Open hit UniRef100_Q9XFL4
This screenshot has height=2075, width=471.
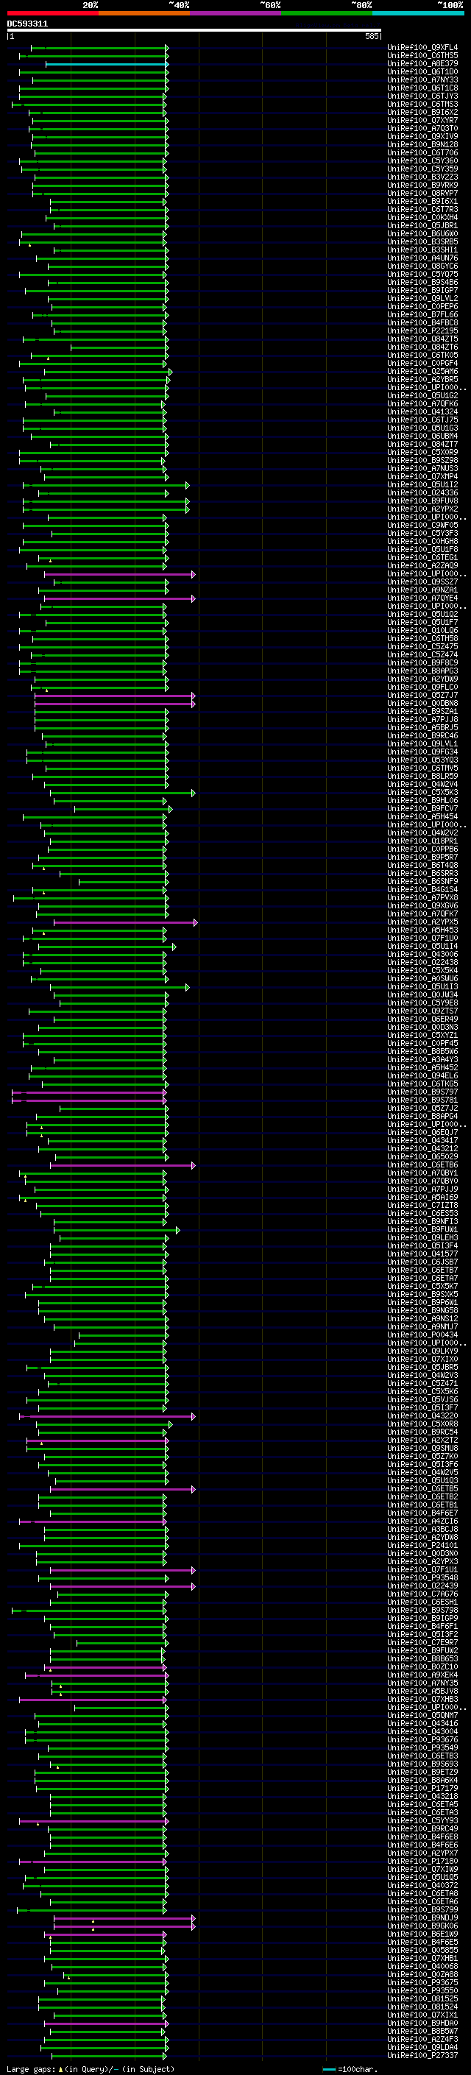coord(422,48)
